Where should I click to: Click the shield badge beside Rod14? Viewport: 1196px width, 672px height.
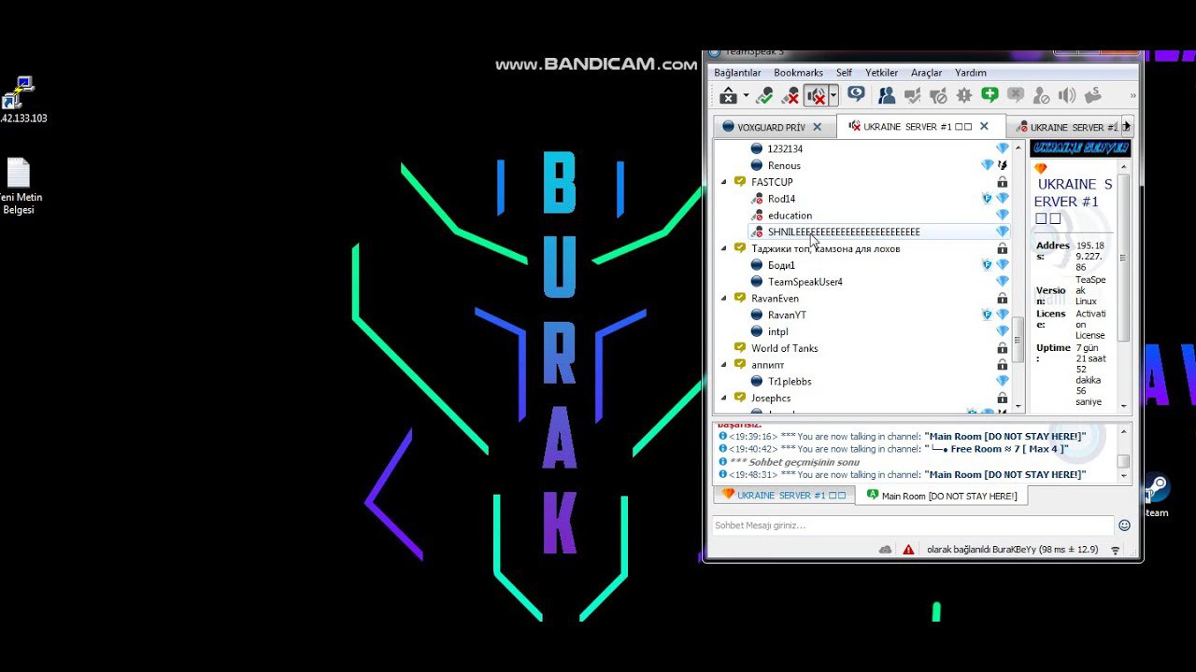pyautogui.click(x=987, y=199)
